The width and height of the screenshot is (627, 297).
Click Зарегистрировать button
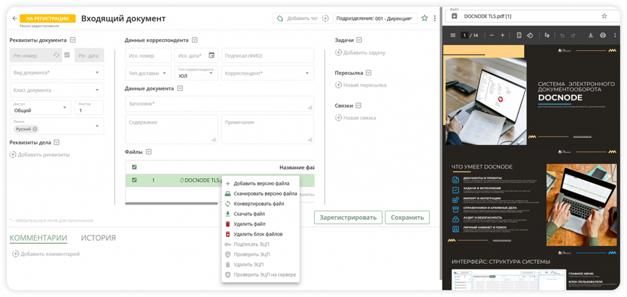coord(348,217)
